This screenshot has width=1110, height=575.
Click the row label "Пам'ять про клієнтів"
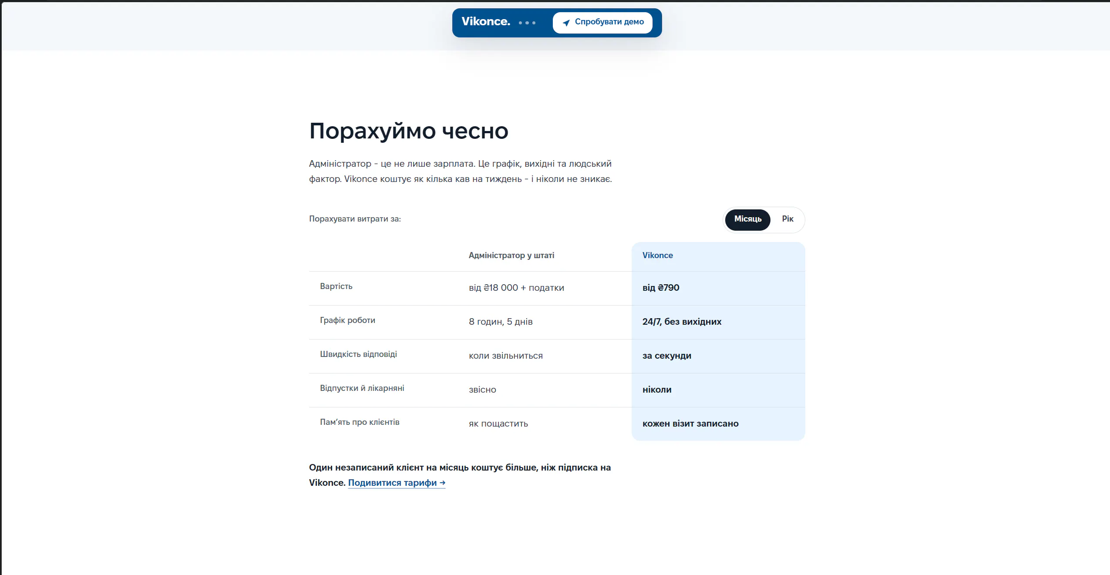[360, 422]
